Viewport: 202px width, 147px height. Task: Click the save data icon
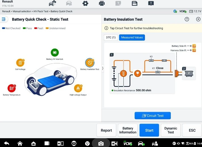(134, 3)
